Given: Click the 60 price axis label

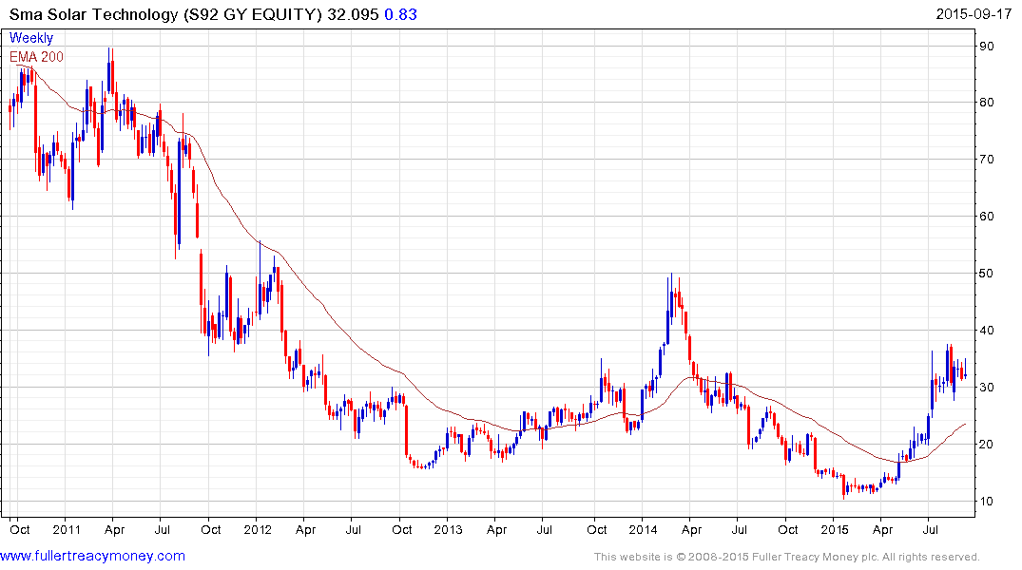Looking at the screenshot, I should pos(986,217).
